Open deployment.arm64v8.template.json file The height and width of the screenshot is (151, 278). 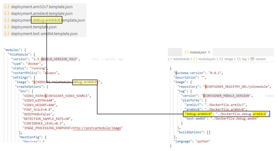[x=42, y=14]
